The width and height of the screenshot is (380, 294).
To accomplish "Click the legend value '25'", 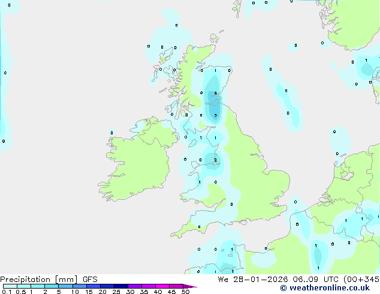I will [116, 292].
